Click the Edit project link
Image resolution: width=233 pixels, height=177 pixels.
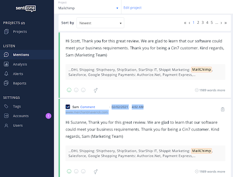[x=132, y=8]
